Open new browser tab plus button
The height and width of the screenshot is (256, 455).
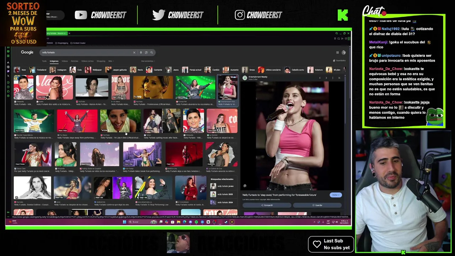coord(69,33)
